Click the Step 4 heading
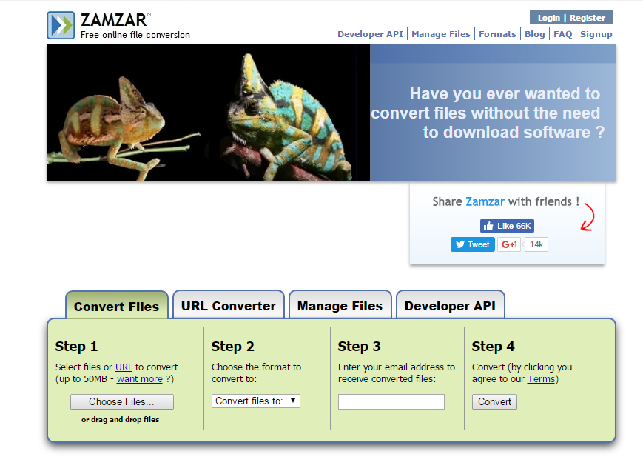Image resolution: width=643 pixels, height=457 pixels. point(493,346)
